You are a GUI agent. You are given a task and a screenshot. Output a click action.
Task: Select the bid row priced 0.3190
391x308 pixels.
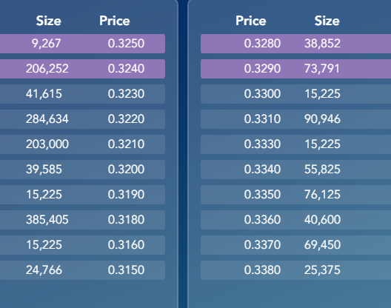(82, 195)
